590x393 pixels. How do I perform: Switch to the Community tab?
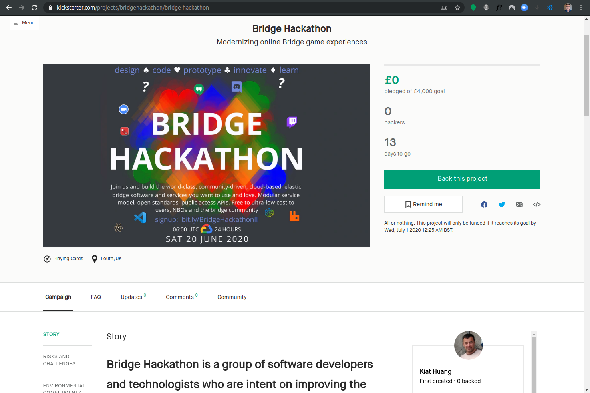pos(232,297)
